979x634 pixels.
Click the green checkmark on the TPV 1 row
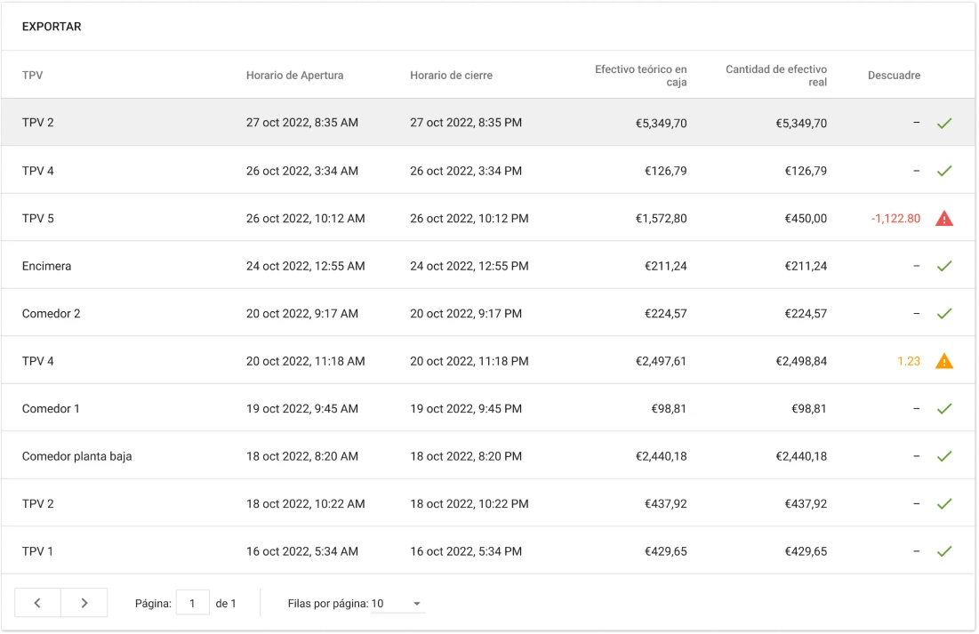coord(943,551)
